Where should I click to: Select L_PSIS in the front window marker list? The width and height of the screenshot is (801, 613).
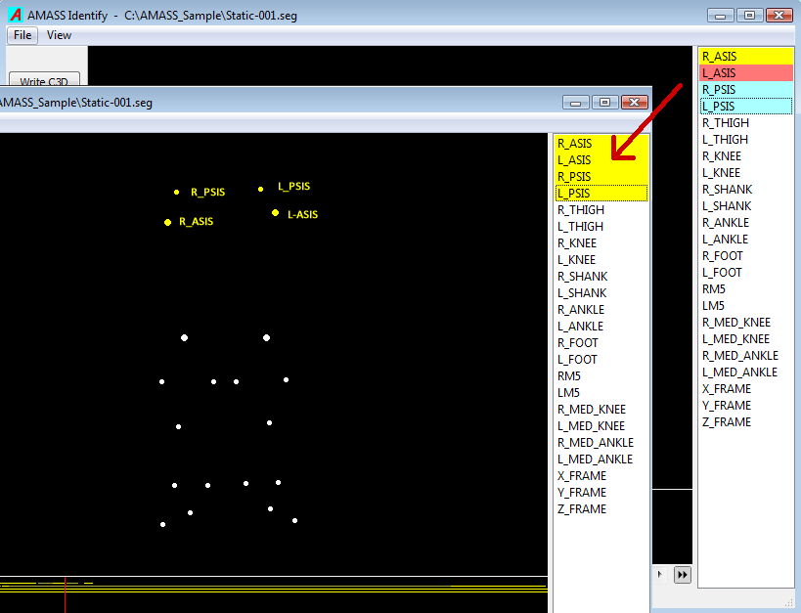(x=601, y=194)
